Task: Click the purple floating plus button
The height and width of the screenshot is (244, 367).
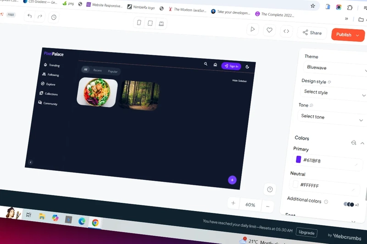Action: pyautogui.click(x=232, y=180)
